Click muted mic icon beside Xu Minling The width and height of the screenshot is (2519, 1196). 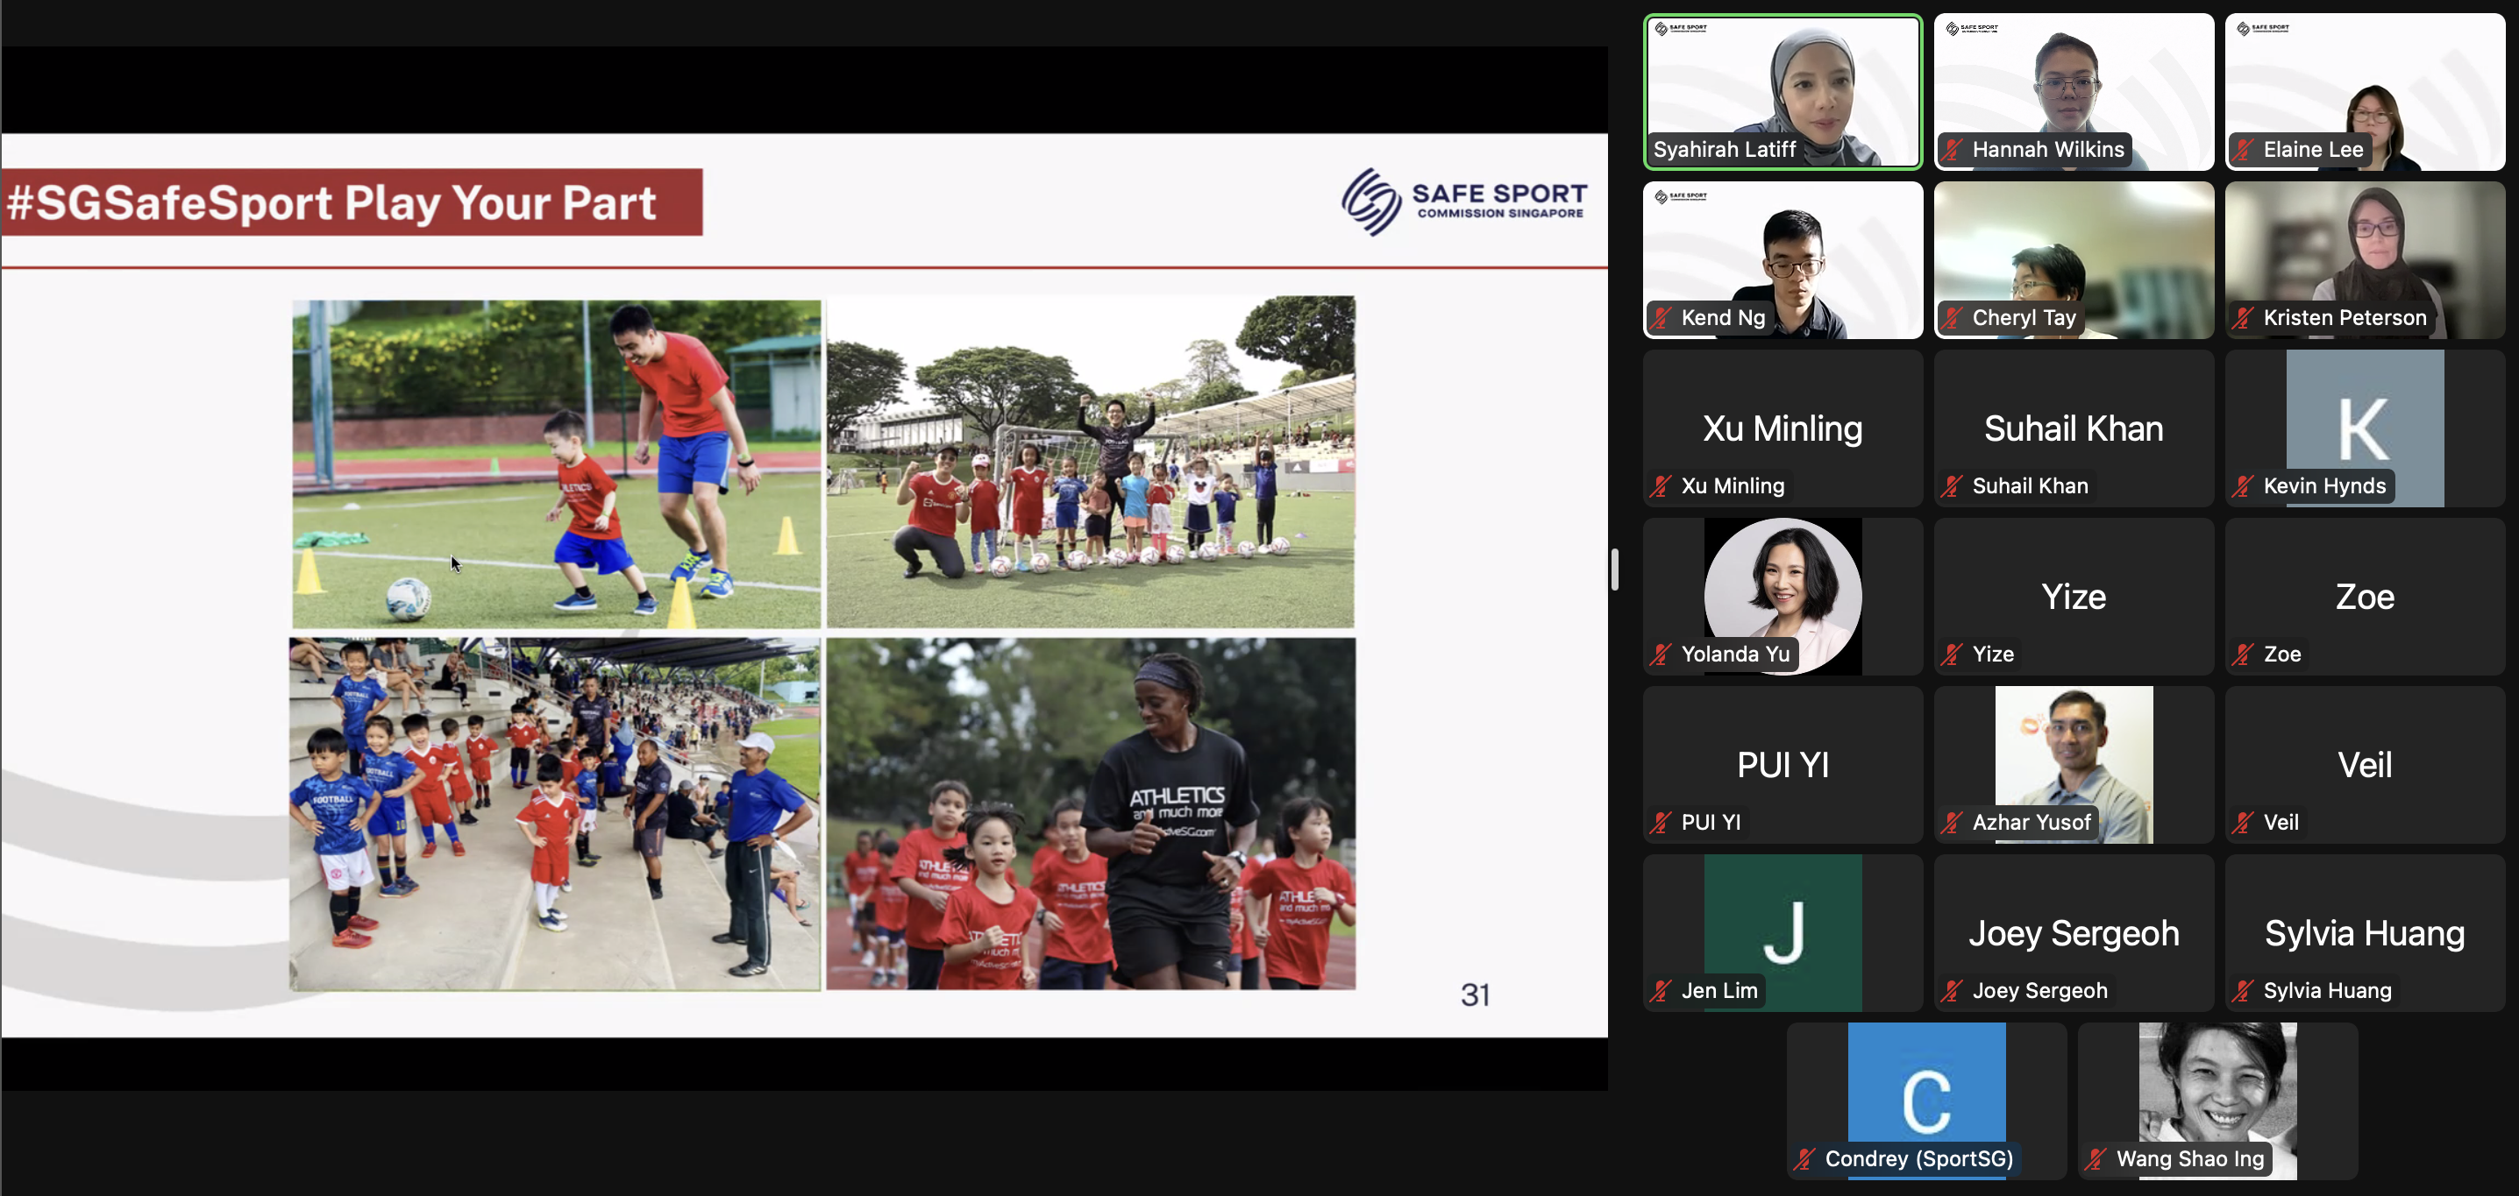click(x=1662, y=485)
